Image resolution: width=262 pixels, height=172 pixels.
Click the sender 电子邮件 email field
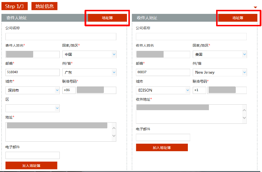pos(33,156)
